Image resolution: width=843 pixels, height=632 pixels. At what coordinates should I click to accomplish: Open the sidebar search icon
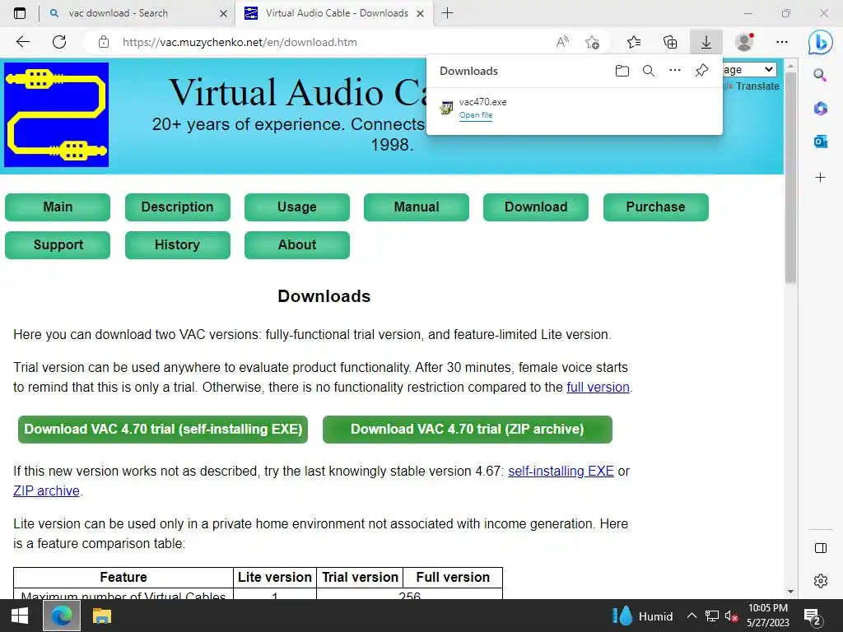pyautogui.click(x=820, y=75)
